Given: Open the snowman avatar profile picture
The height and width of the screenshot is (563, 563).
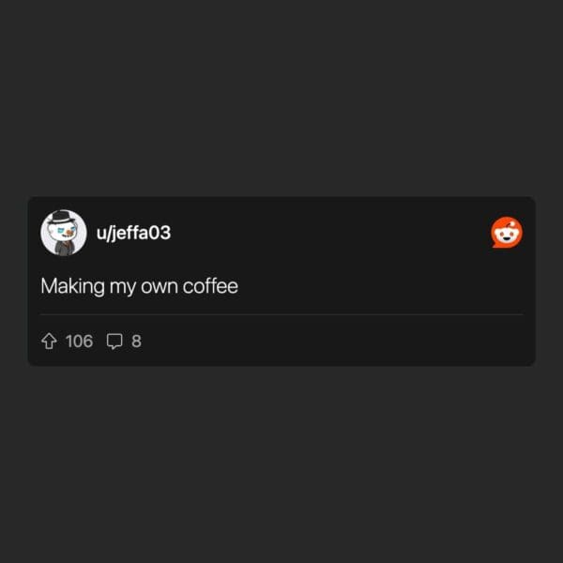Looking at the screenshot, I should [64, 233].
